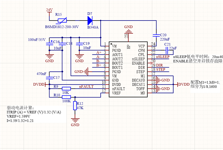The height and width of the screenshot is (150, 223).
Task: Click the 100K value under R10
Action: pos(67,101)
